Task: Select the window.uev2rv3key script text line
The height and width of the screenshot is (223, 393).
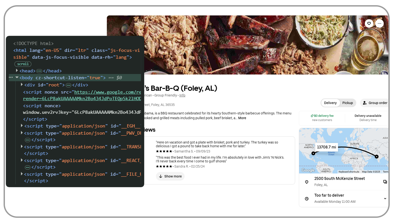Action: 82,112
